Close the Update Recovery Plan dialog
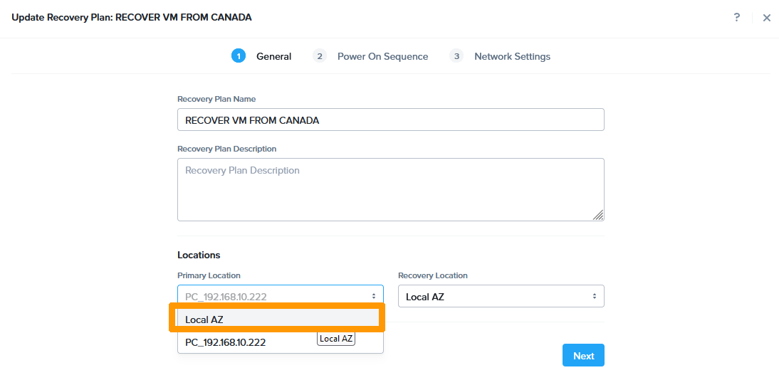The image size is (779, 380). click(766, 18)
